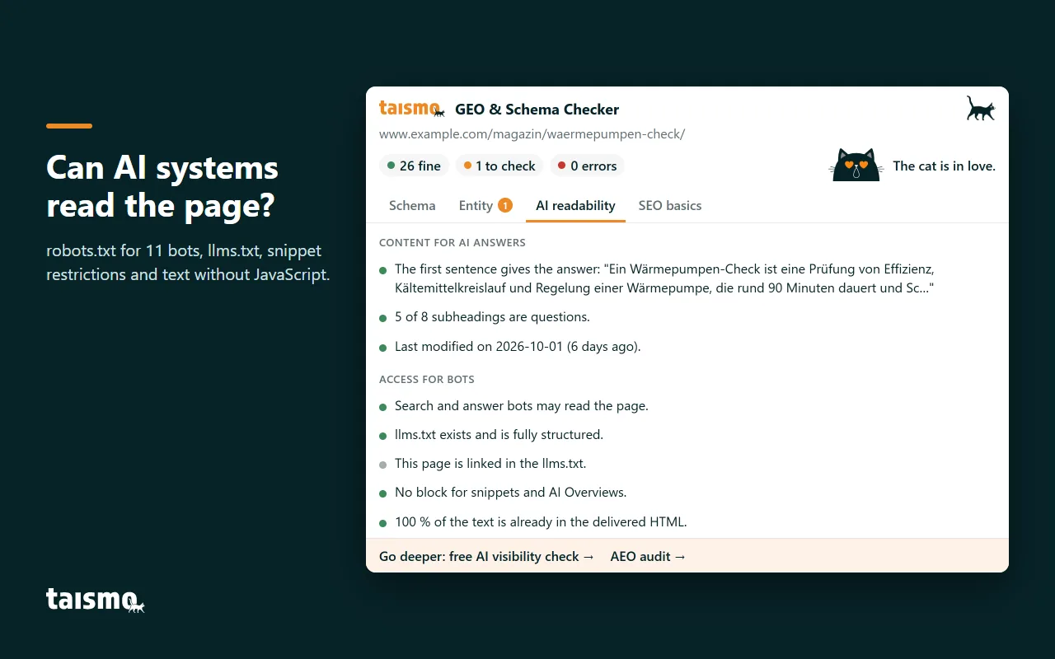
Task: Click 'llms.txt exists and is fully structured.'
Action: pyautogui.click(x=499, y=434)
